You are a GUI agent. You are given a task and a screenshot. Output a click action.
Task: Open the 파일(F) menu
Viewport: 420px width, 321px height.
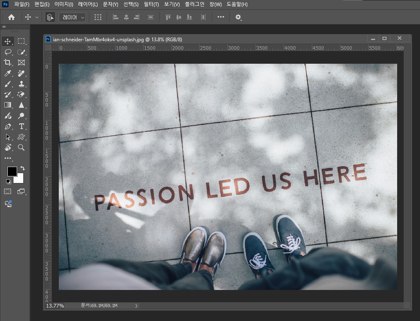click(22, 4)
